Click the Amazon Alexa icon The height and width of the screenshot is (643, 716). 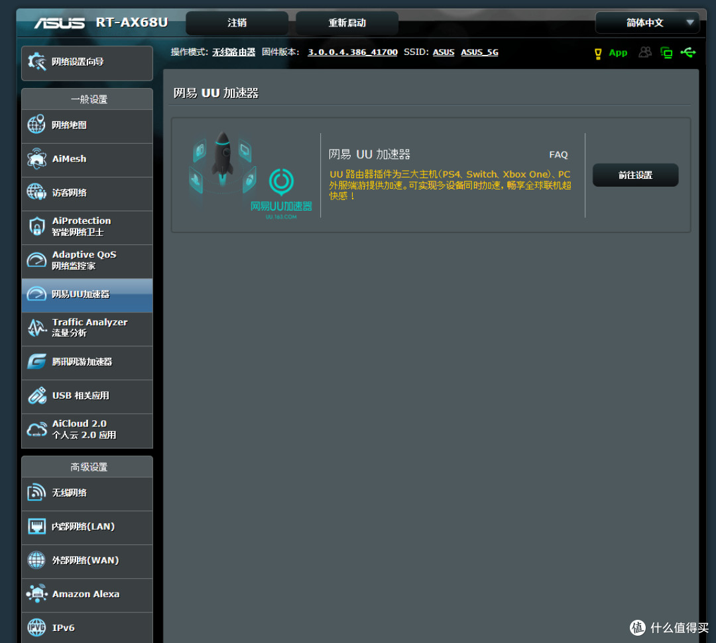click(36, 594)
